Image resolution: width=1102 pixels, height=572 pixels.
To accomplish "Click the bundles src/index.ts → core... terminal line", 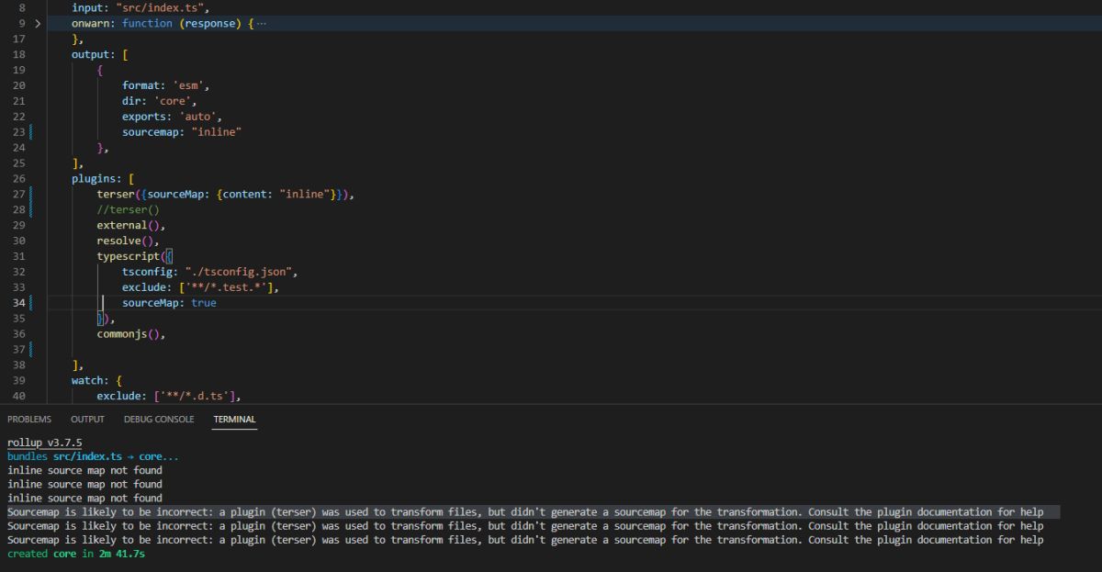I will tap(93, 456).
